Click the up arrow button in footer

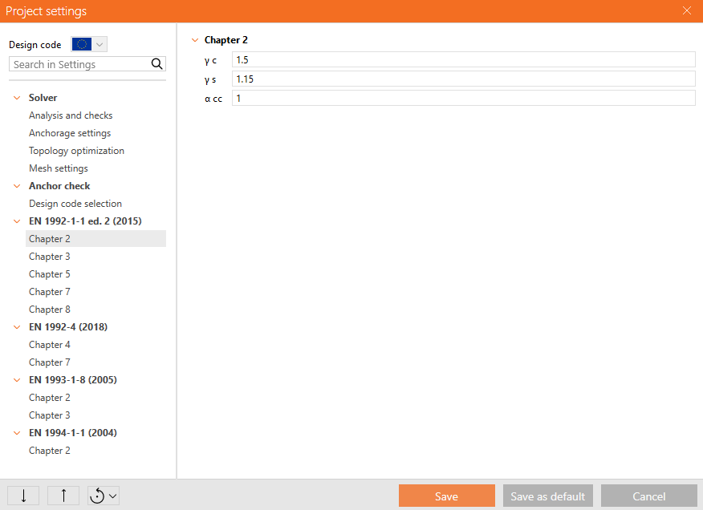pyautogui.click(x=63, y=496)
